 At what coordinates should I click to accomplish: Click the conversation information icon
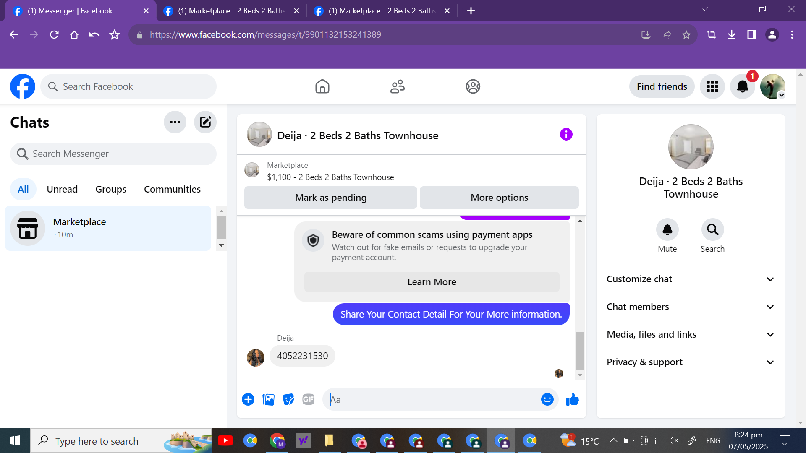(566, 134)
